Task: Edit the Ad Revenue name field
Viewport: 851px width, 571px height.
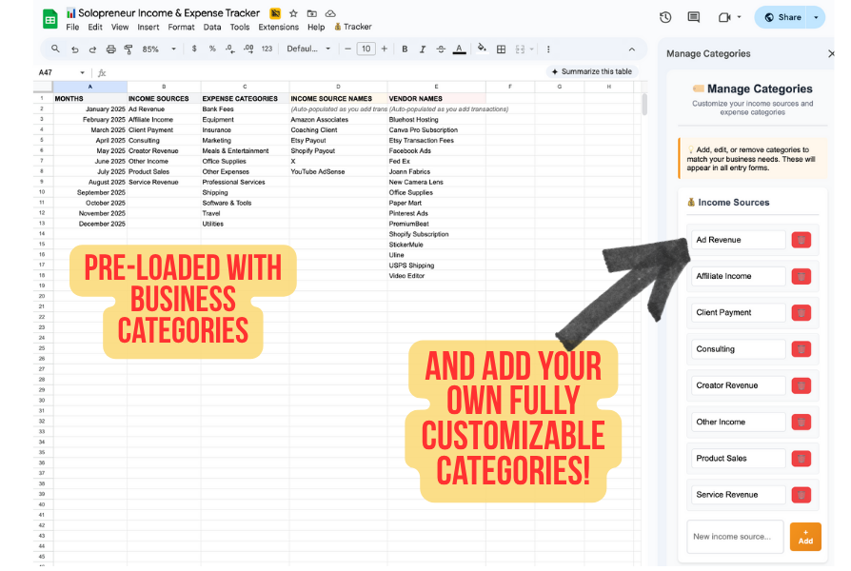Action: [738, 240]
